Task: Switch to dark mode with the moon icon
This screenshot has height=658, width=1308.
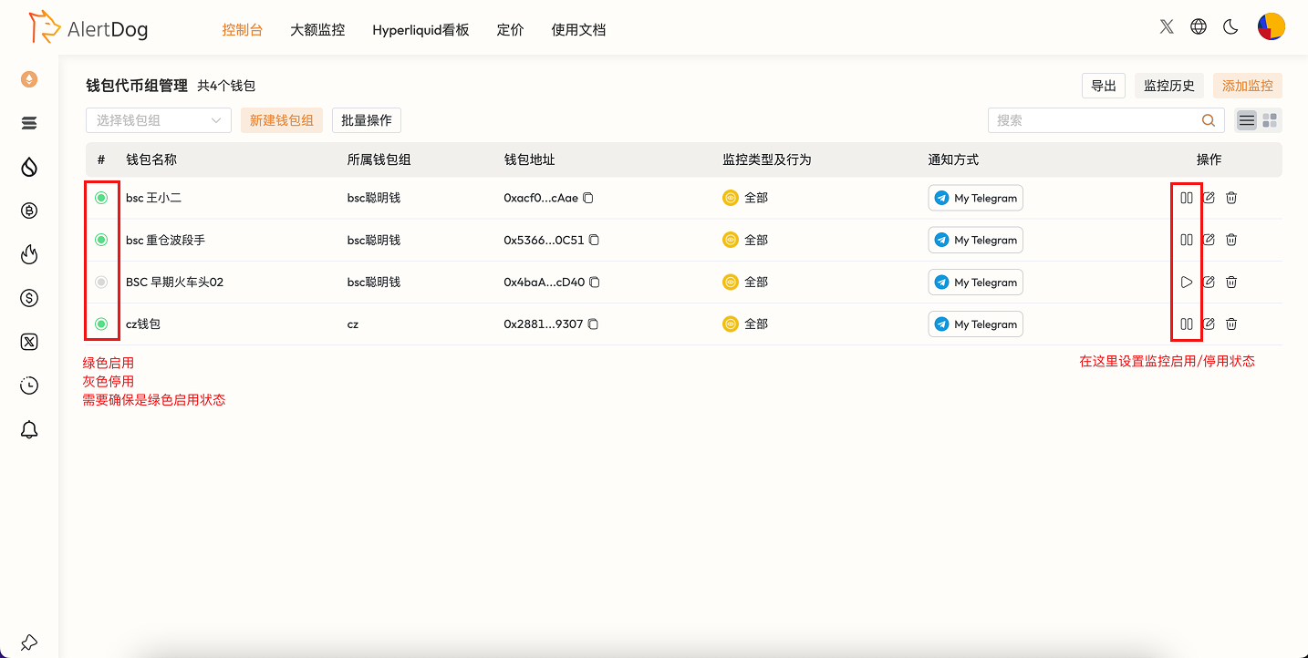Action: coord(1230,26)
